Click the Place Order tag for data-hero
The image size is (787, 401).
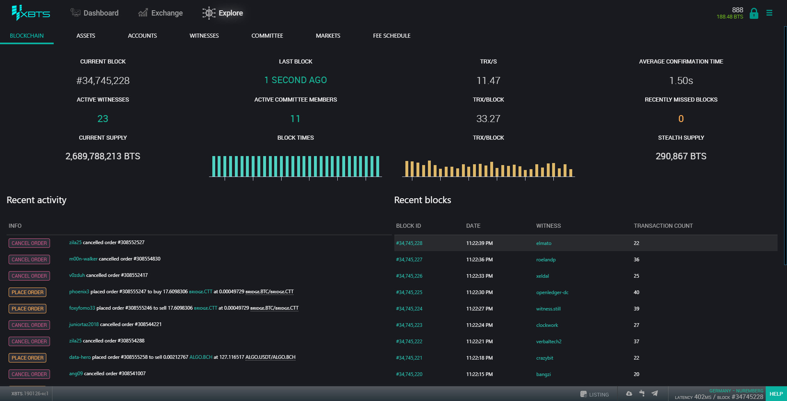point(27,358)
